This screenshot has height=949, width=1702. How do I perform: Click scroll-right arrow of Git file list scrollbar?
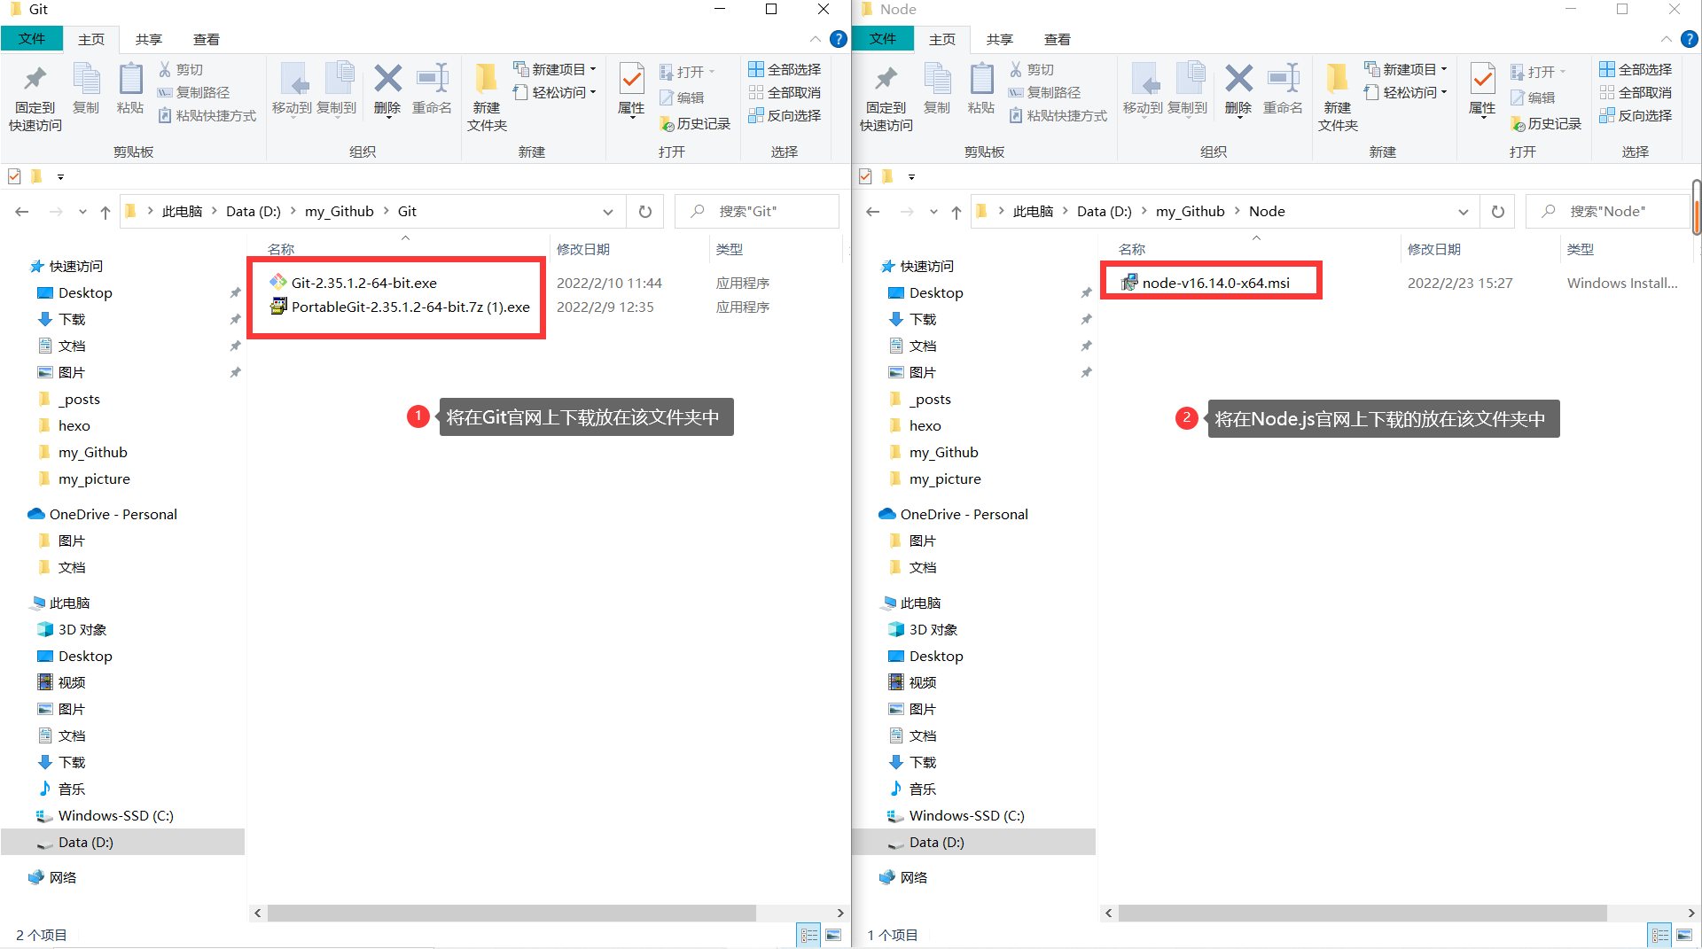click(x=840, y=913)
